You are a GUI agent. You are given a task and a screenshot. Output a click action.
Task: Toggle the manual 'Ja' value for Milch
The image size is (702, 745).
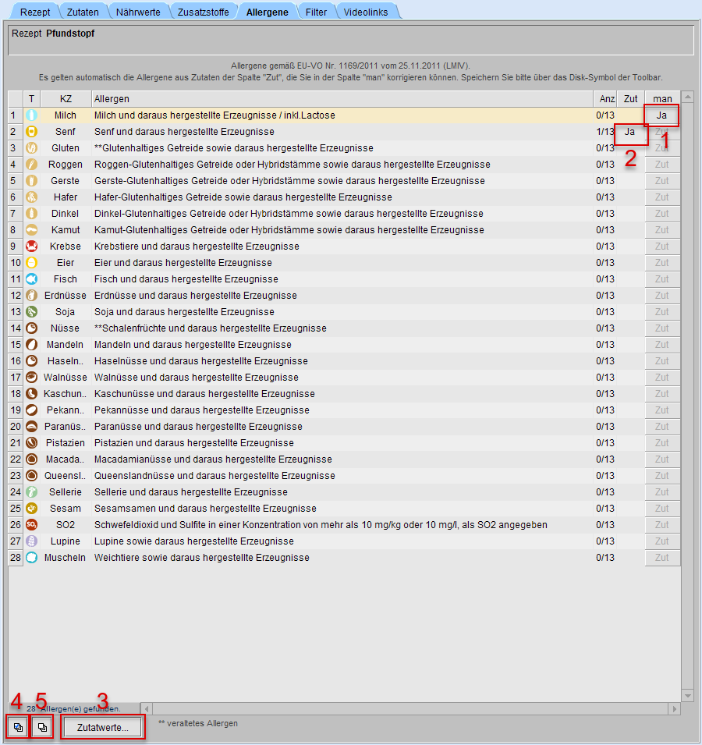click(x=661, y=115)
